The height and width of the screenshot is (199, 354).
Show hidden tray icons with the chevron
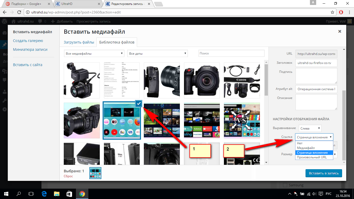point(290,194)
